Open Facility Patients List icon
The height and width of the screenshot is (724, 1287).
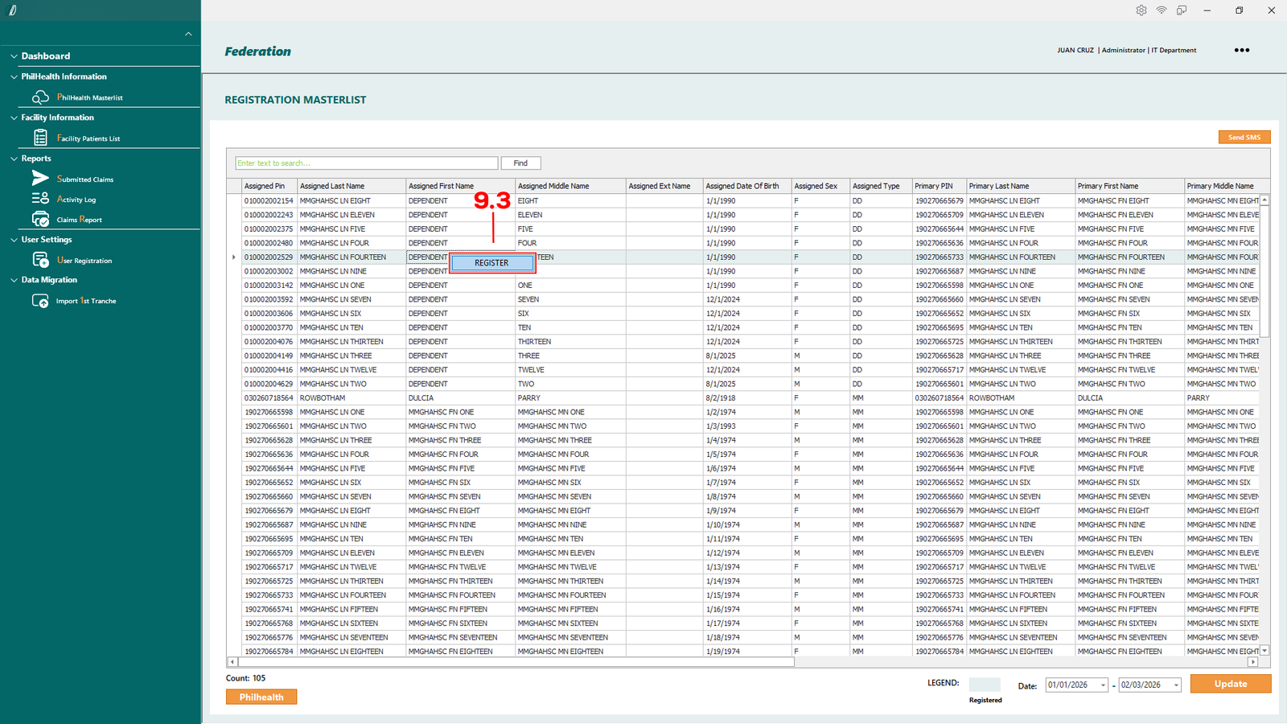pos(40,138)
